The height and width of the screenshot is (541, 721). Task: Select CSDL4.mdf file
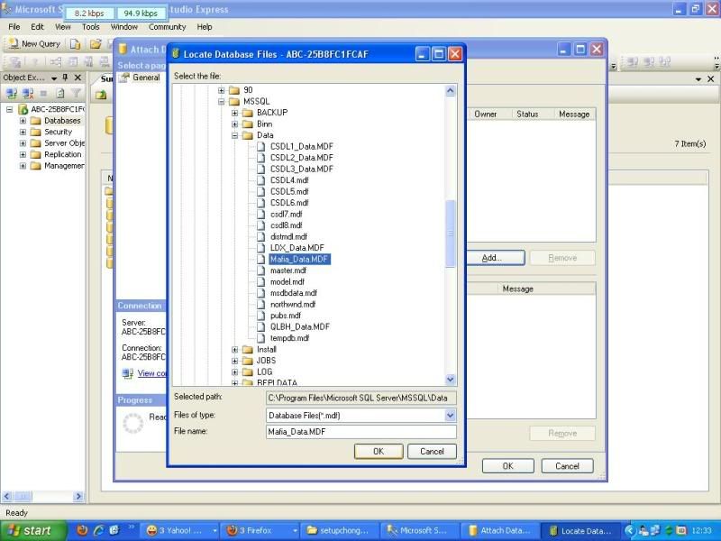pyautogui.click(x=289, y=180)
